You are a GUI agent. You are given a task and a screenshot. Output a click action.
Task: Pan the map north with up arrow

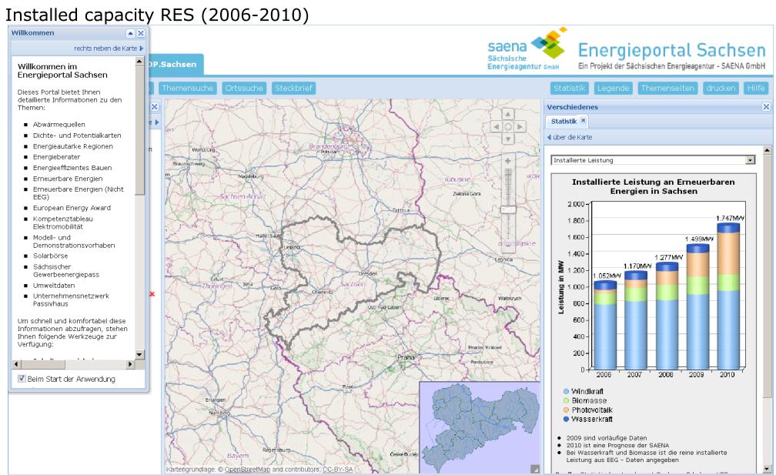[508, 114]
